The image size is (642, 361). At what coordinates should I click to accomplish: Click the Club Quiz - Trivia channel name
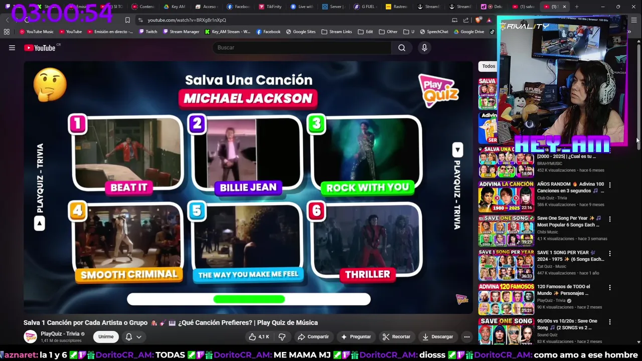click(x=552, y=198)
